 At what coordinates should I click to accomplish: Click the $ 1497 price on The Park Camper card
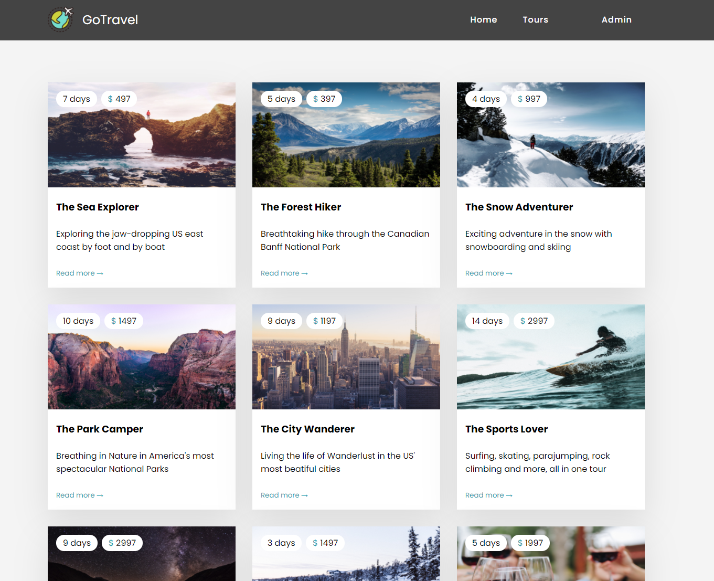coord(124,321)
